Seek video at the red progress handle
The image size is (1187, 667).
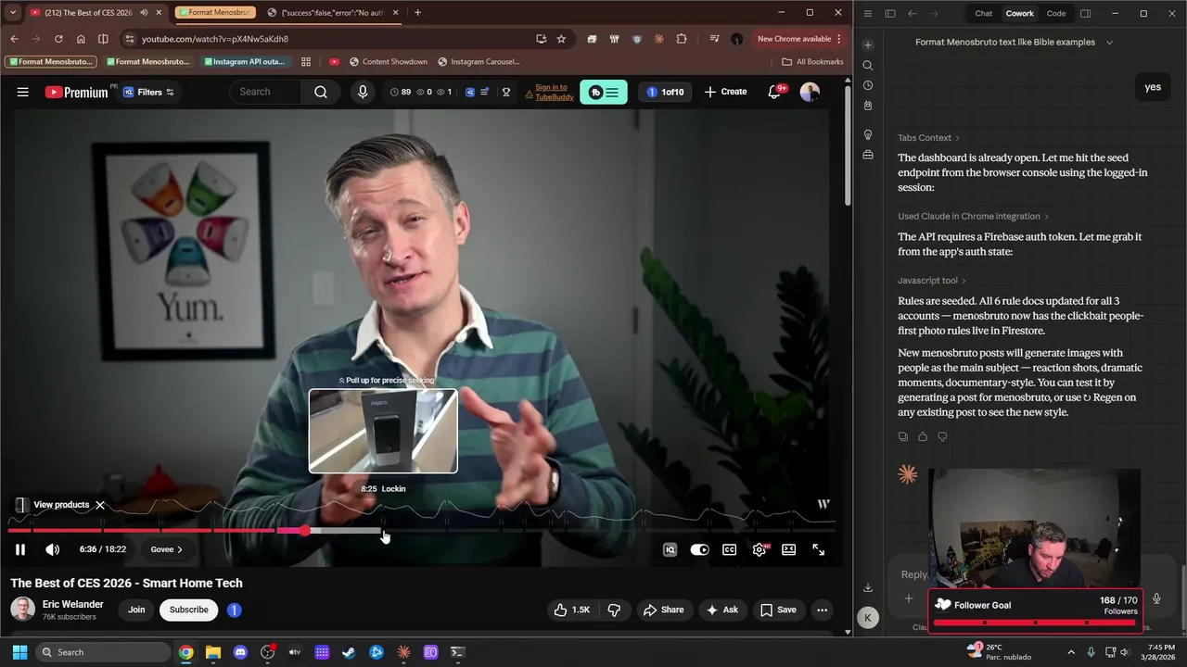click(x=305, y=531)
